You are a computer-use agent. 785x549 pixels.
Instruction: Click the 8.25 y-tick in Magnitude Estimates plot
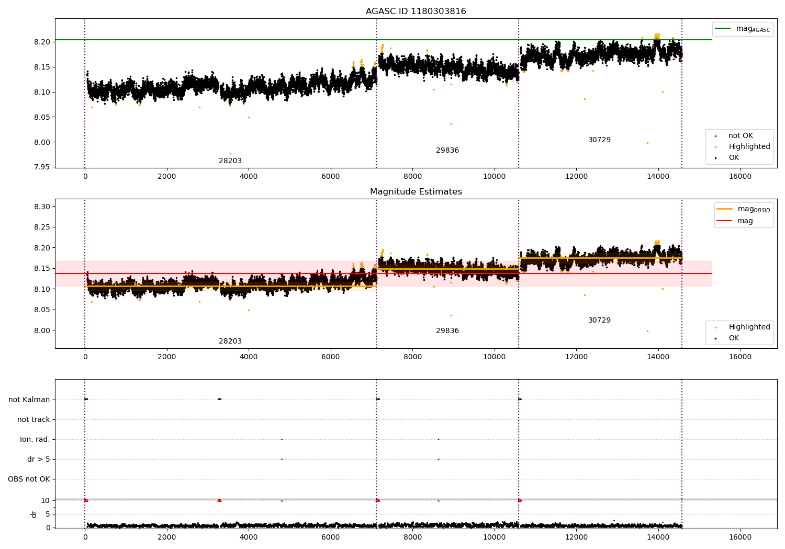41,227
